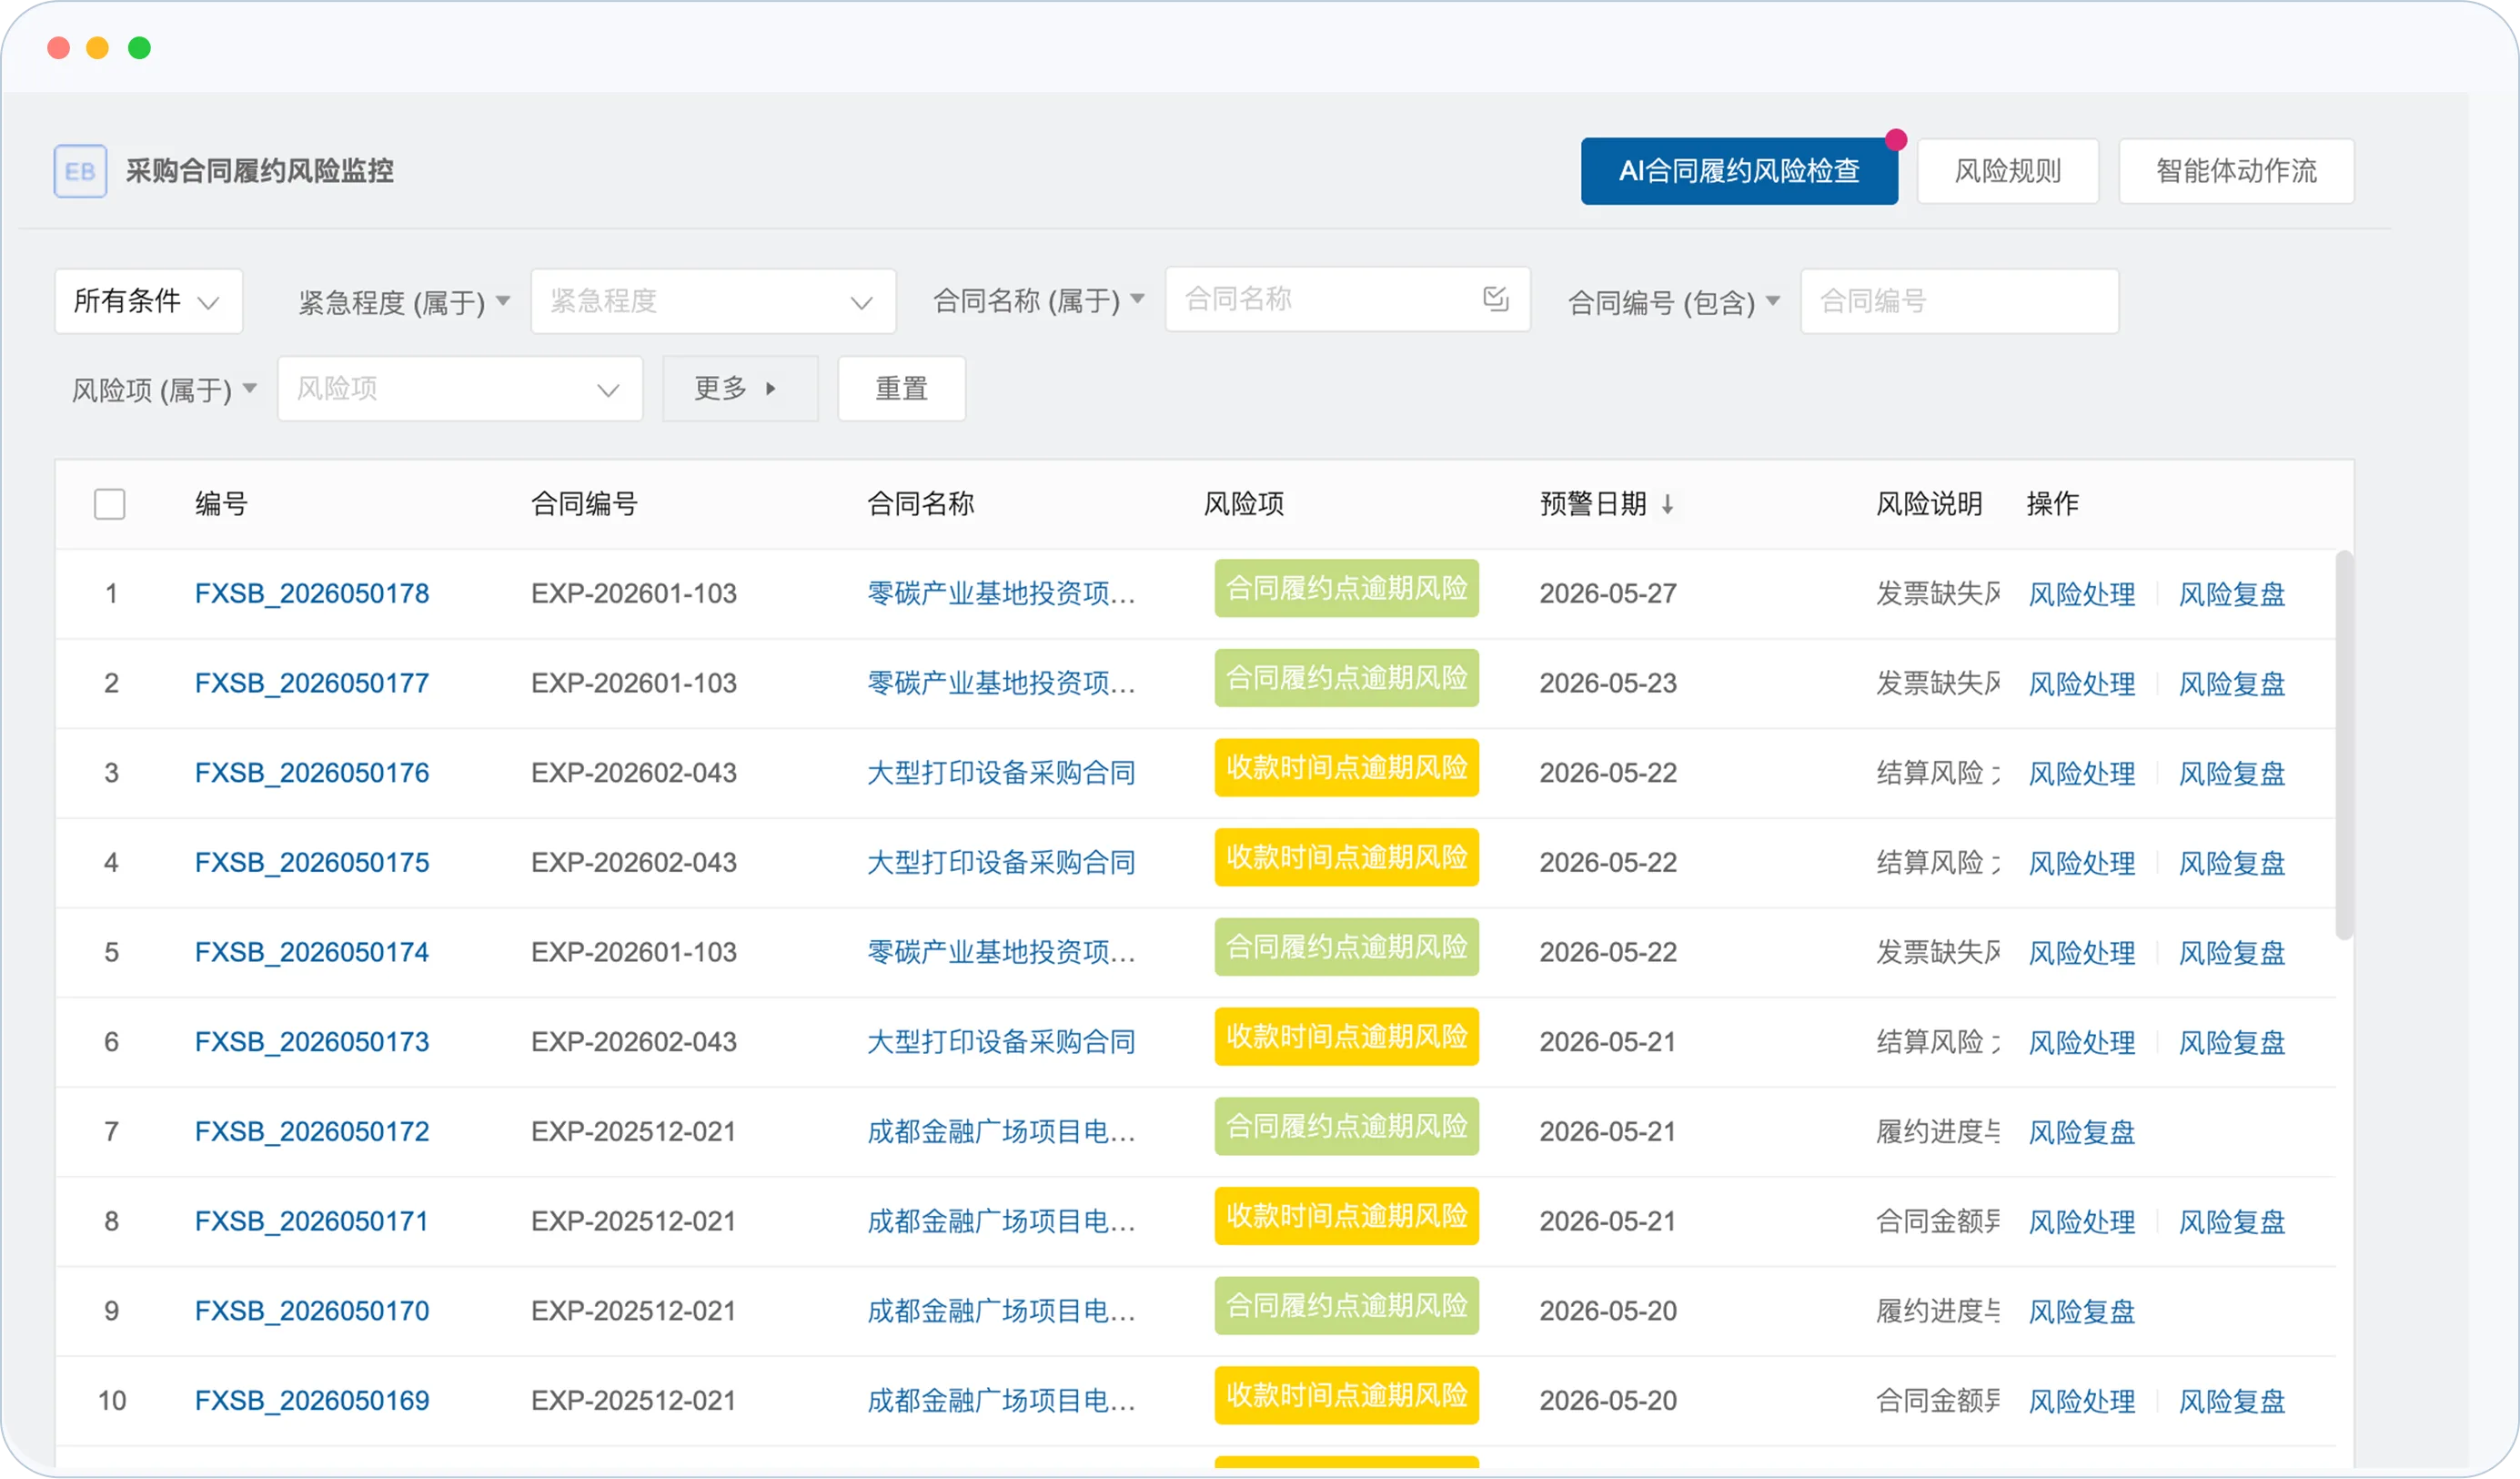Click EXP-202602-043 in row FXSB_2026050175

[x=634, y=864]
